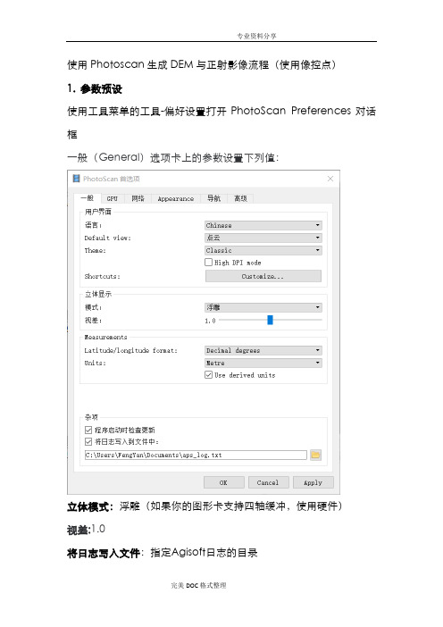Open the 模式 dropdown showing 浮雕

[x=263, y=307]
